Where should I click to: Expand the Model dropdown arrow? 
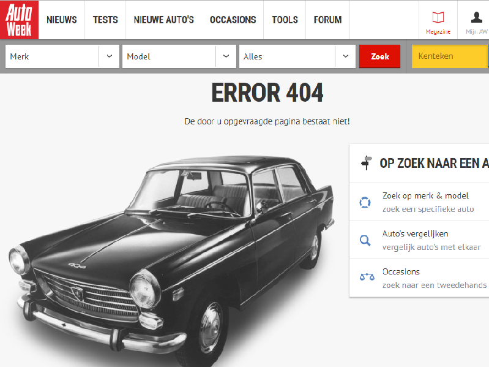pos(226,56)
